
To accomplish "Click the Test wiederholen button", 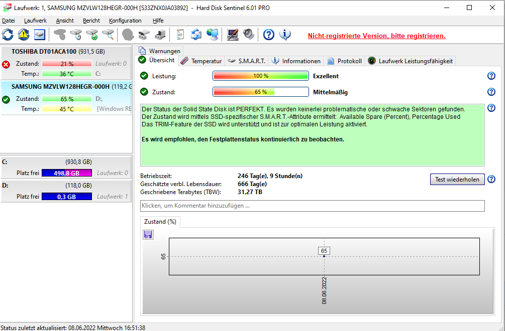I will (x=457, y=180).
